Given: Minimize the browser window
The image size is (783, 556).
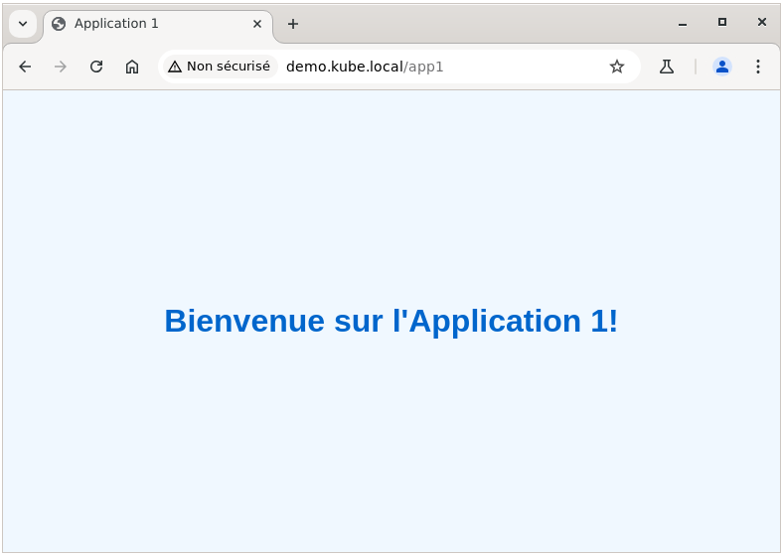Looking at the screenshot, I should pyautogui.click(x=683, y=23).
